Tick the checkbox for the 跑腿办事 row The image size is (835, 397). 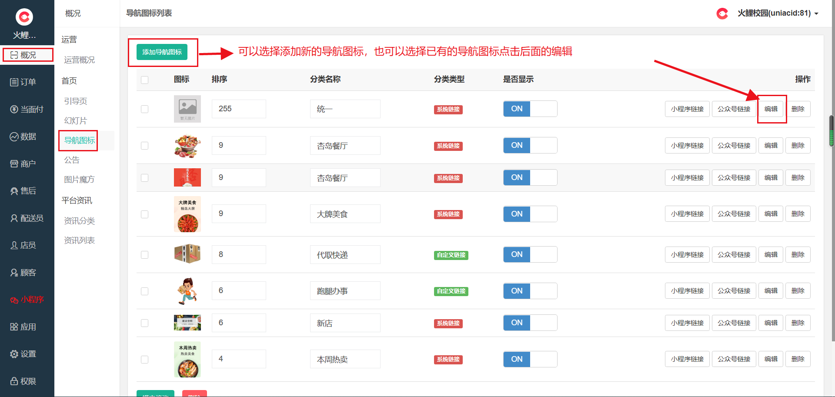coord(145,291)
